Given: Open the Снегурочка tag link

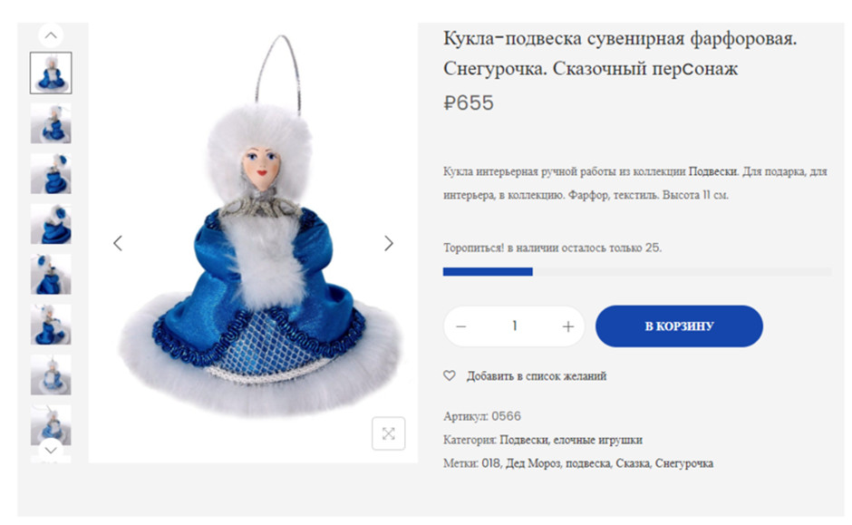Looking at the screenshot, I should 684,463.
